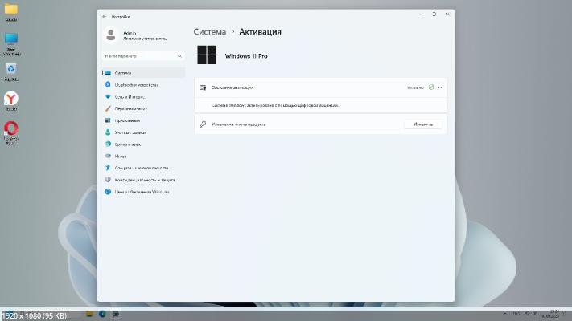Click the green activation checkmark icon
572x321 pixels.
point(431,87)
